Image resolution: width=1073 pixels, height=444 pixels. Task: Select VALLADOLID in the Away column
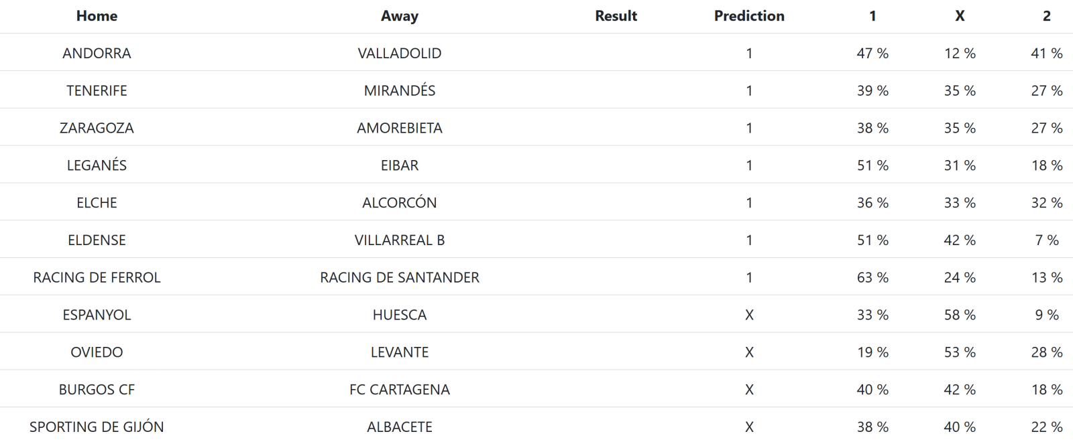pyautogui.click(x=399, y=54)
